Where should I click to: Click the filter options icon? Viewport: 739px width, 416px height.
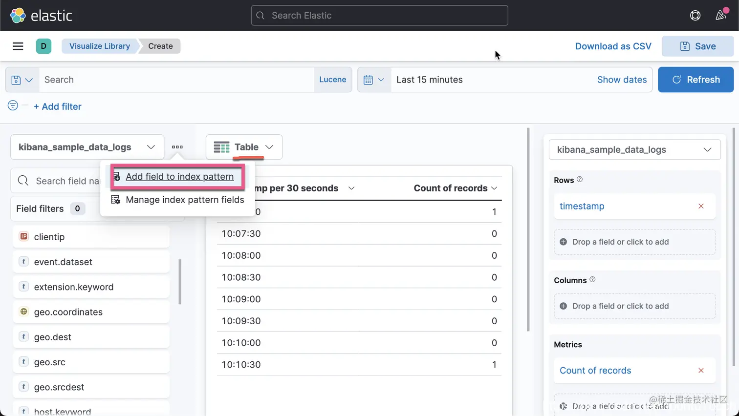click(13, 105)
